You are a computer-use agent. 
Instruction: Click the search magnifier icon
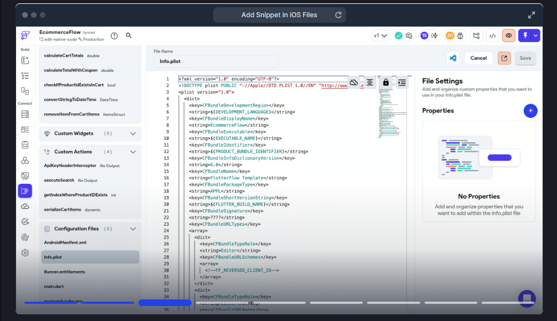(128, 35)
